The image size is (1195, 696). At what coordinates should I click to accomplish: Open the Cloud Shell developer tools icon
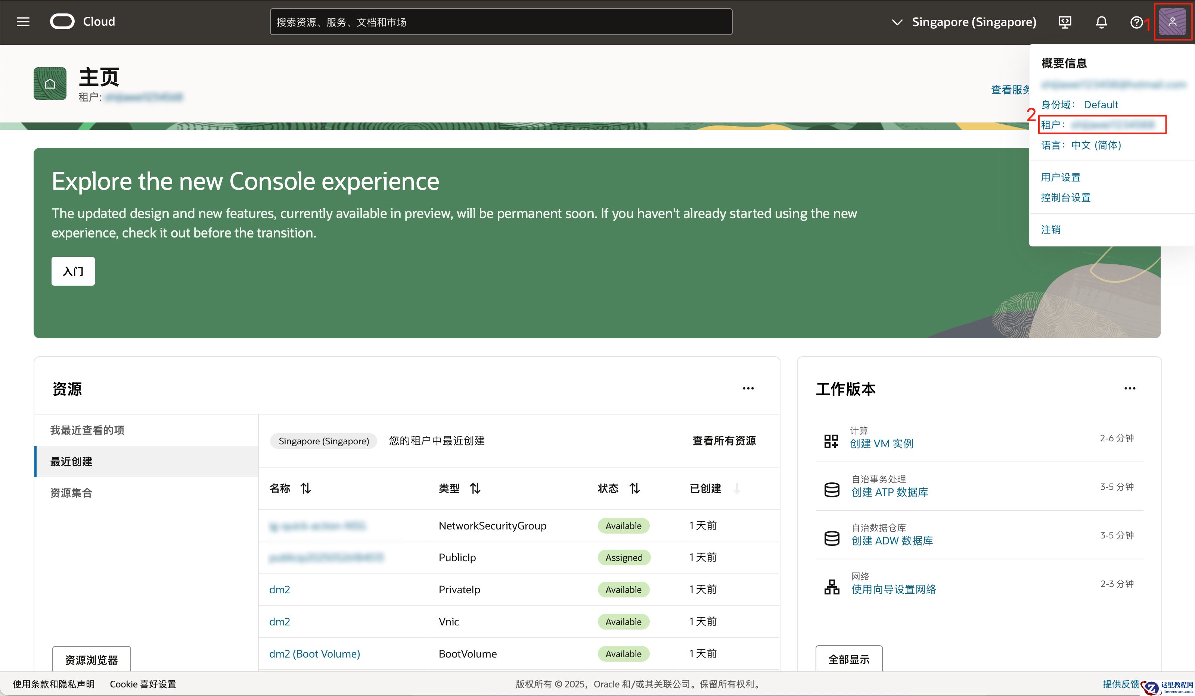pyautogui.click(x=1065, y=22)
